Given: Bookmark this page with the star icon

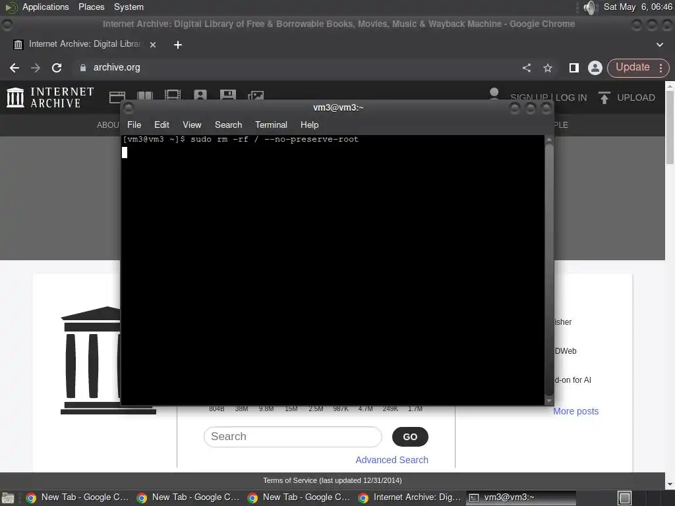Looking at the screenshot, I should (548, 68).
